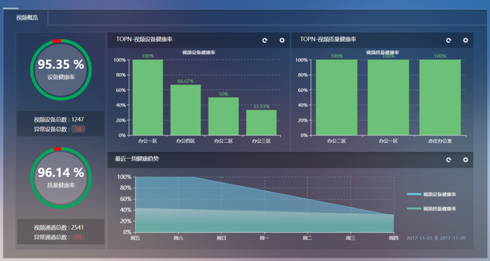Click the abnormal device count badge 58
Screen dimensions: 490x261
click(x=78, y=129)
